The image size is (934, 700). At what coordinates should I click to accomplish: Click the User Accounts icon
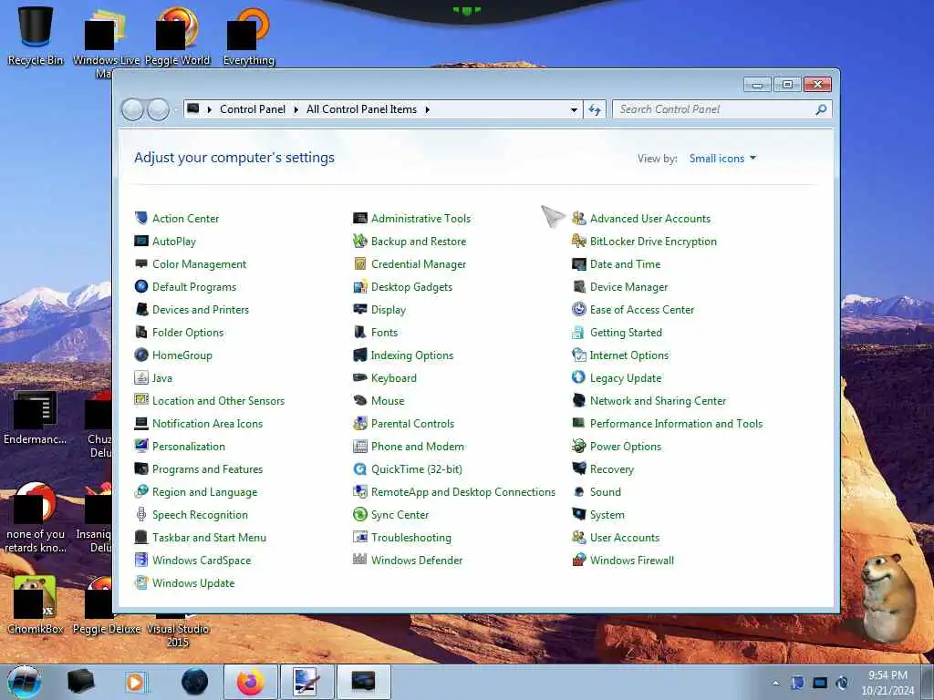579,537
